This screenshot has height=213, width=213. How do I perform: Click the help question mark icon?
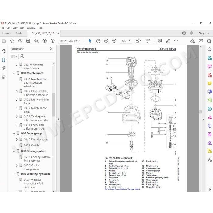pos(184,33)
